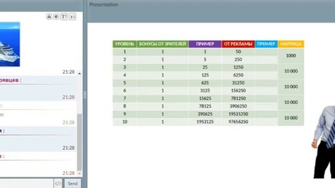
Task: Click the '1000' matrix cell
Action: tap(291, 56)
